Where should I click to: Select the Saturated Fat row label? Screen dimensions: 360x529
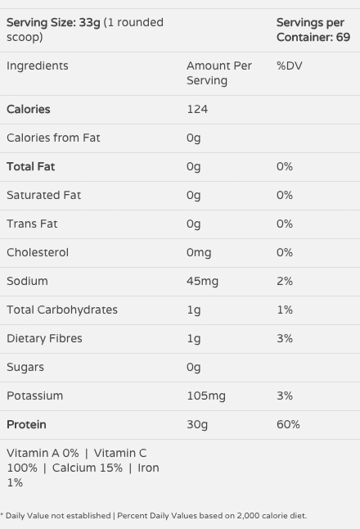coord(44,196)
